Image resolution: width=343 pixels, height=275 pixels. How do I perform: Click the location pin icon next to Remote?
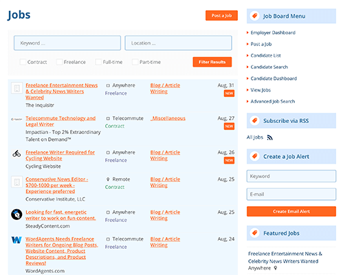108,179
